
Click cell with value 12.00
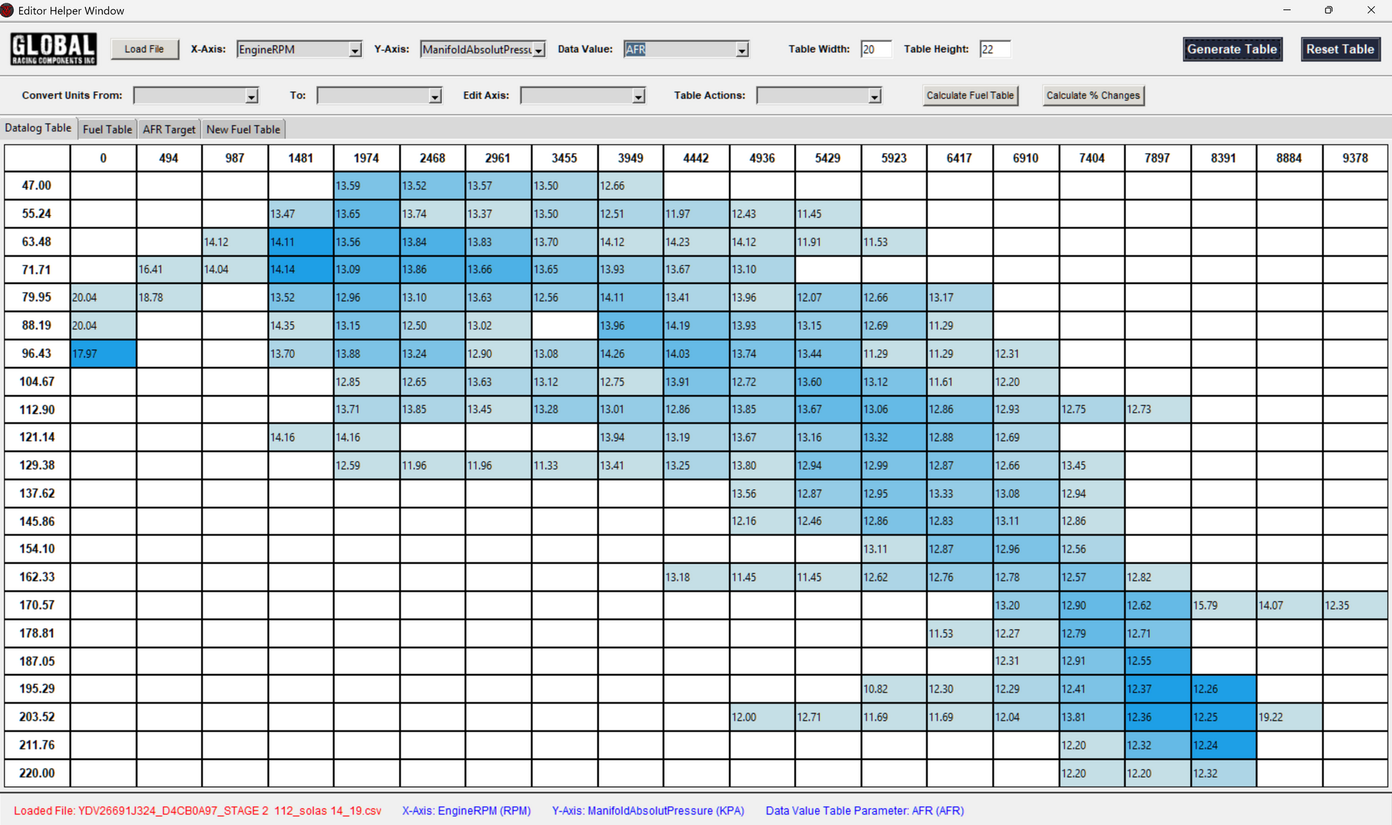762,717
